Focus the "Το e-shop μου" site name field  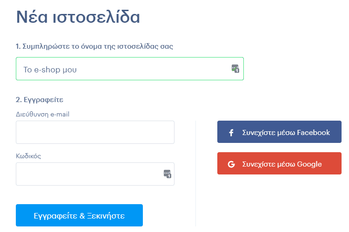click(x=130, y=69)
